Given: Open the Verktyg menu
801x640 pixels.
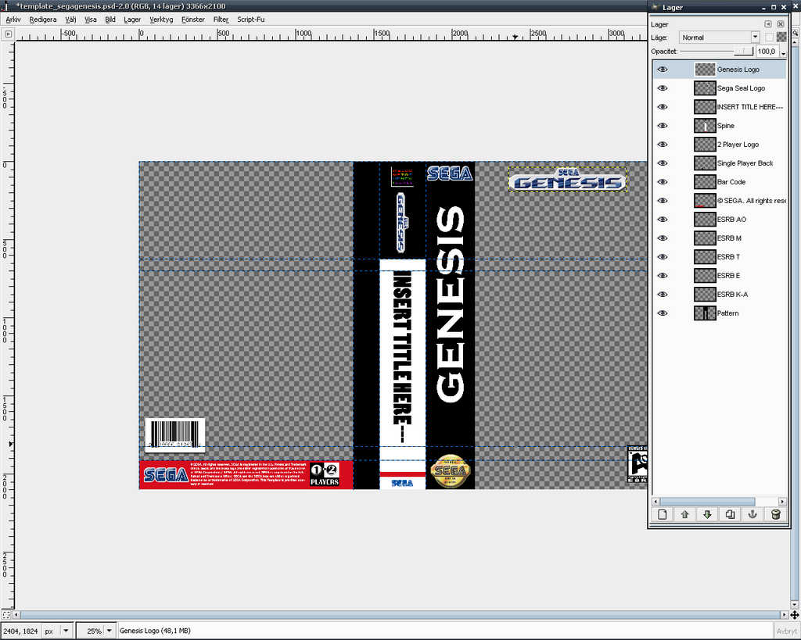Looking at the screenshot, I should 161,19.
